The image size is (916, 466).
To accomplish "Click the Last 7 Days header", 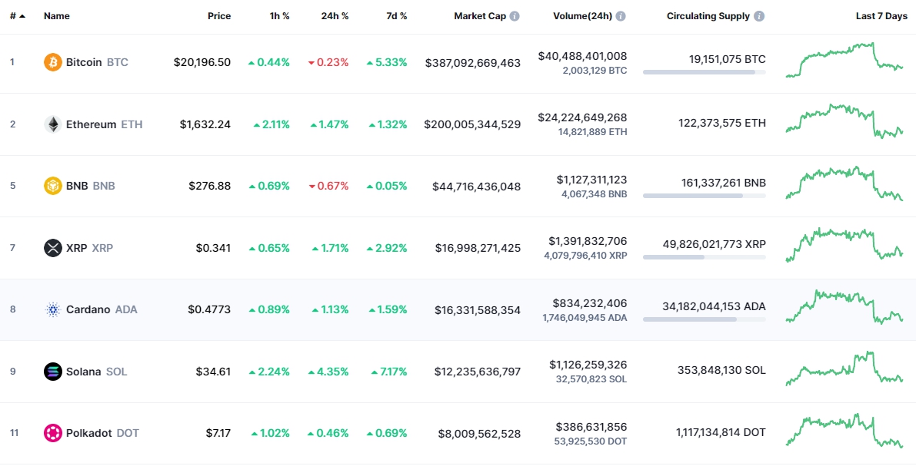I will click(881, 16).
